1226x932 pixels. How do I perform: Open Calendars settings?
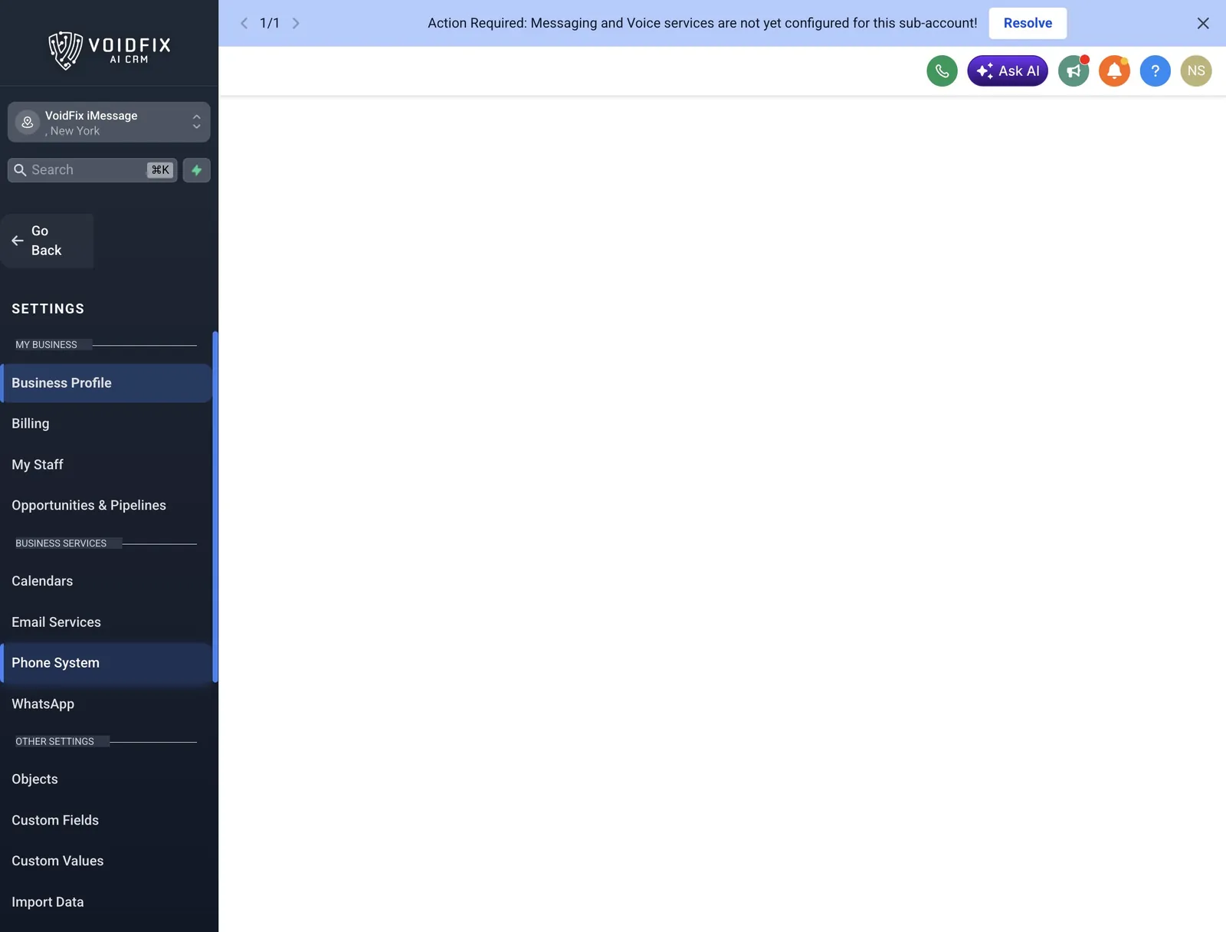coord(107,581)
